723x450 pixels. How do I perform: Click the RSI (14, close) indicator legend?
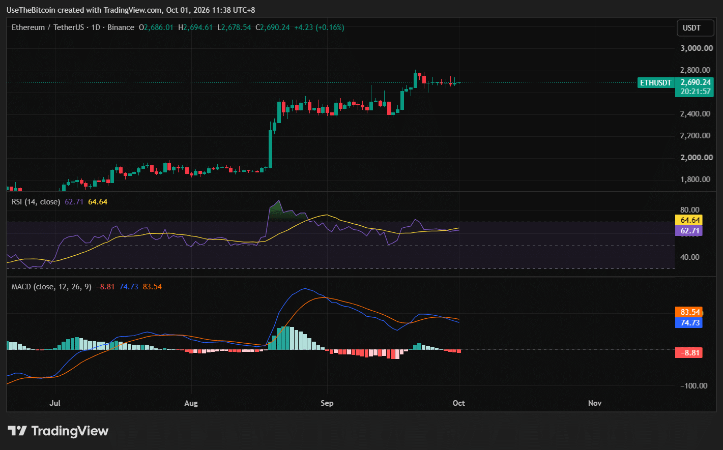coord(36,202)
